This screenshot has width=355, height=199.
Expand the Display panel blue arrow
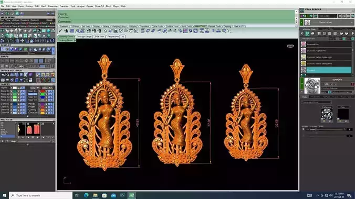53,51
